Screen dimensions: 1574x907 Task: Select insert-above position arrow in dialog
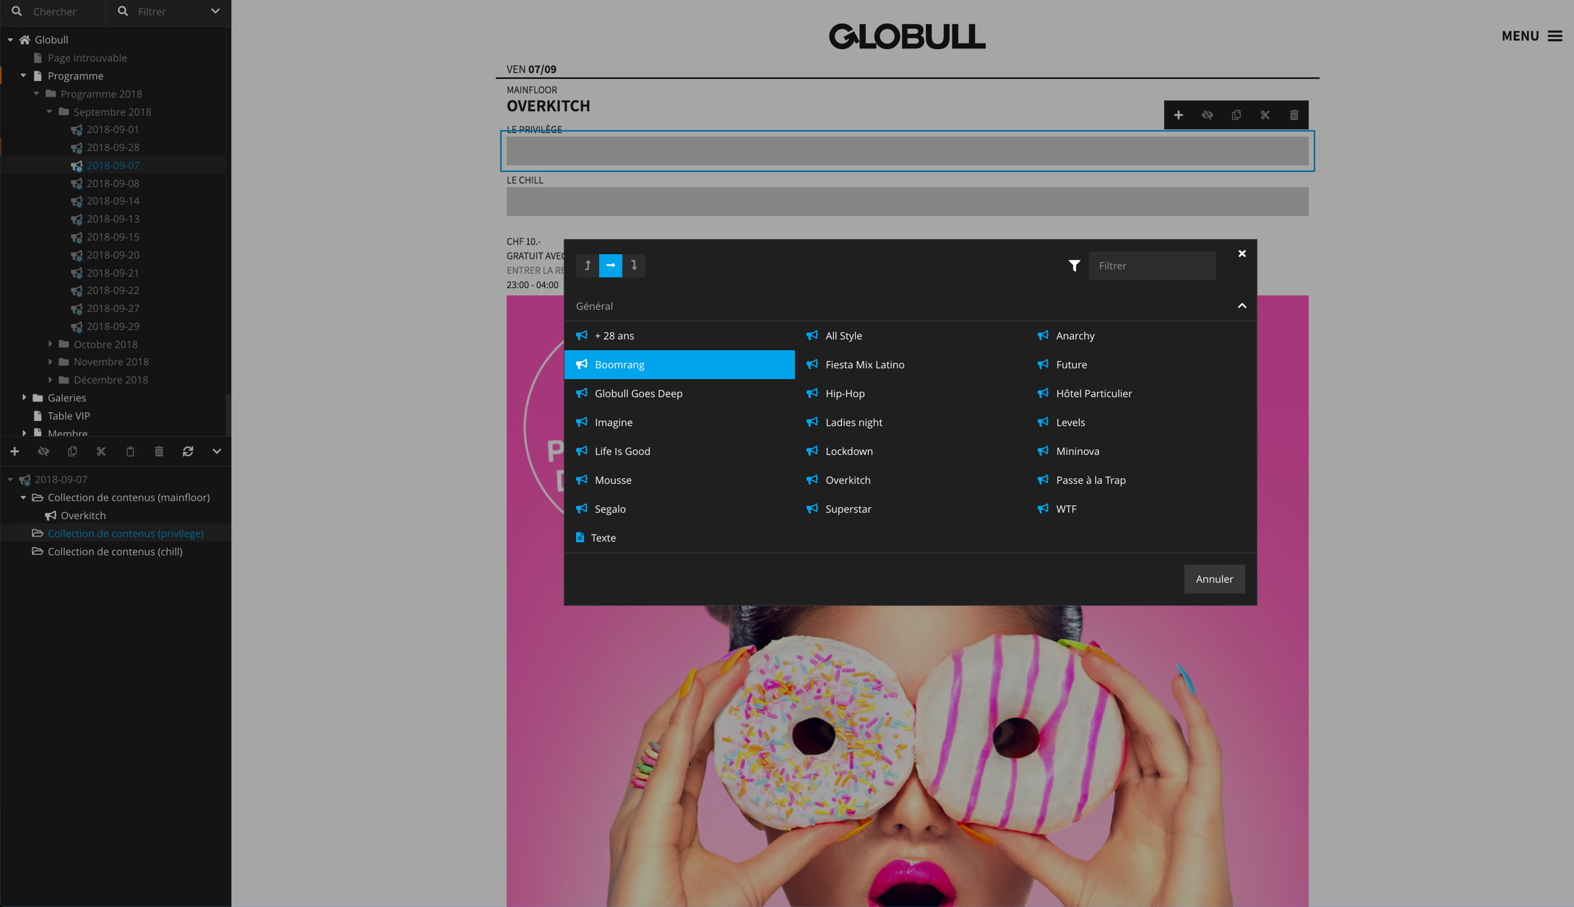(x=588, y=266)
